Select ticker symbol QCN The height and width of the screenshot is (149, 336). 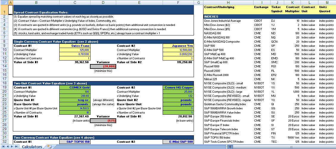point(274,42)
